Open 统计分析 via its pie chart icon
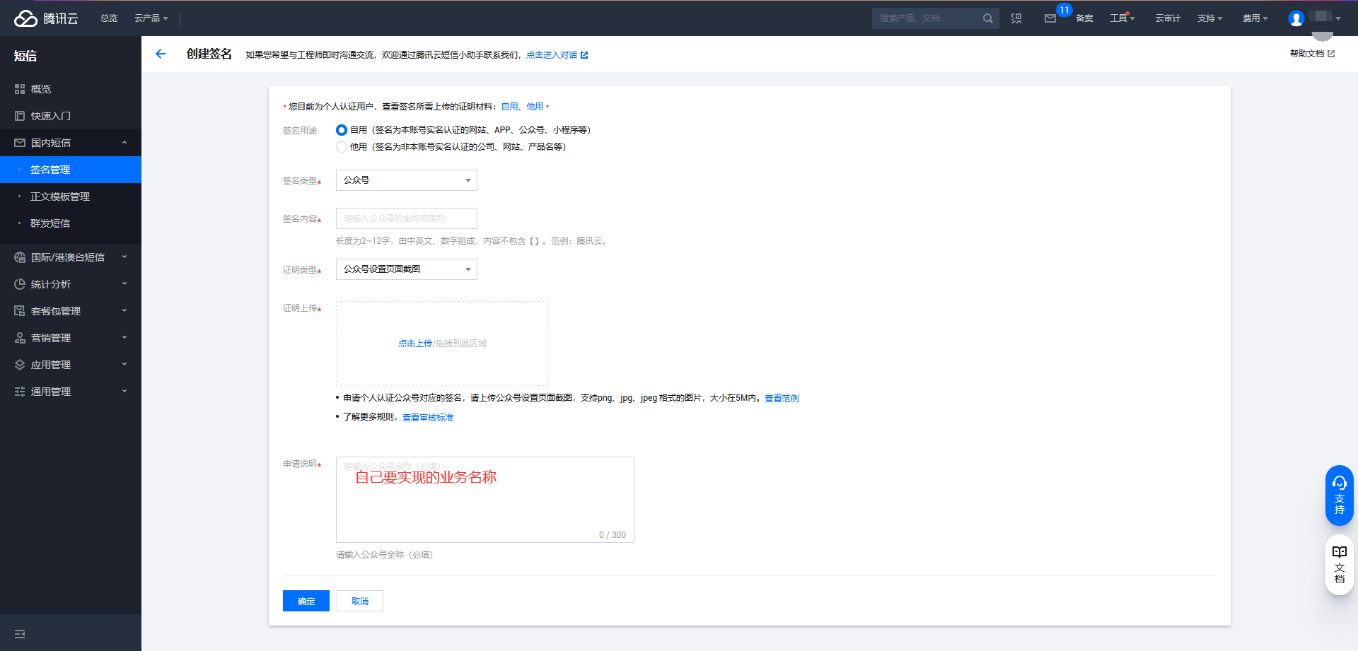This screenshot has height=651, width=1358. [x=20, y=283]
